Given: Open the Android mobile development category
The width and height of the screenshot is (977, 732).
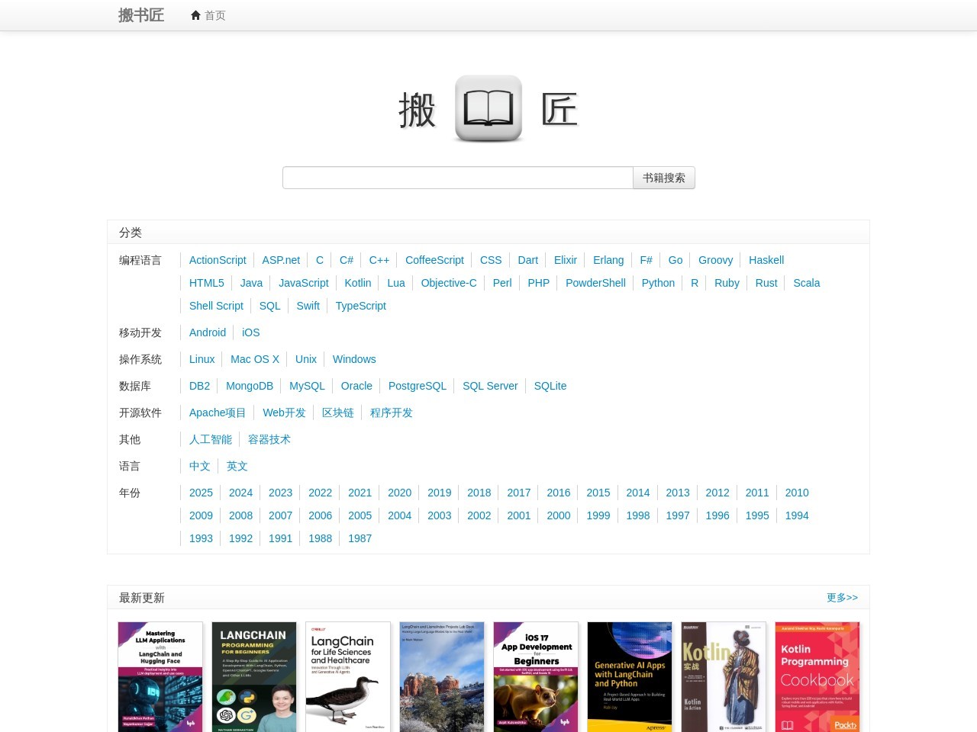Looking at the screenshot, I should pos(208,332).
